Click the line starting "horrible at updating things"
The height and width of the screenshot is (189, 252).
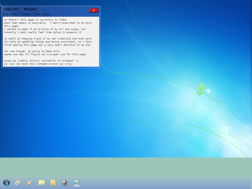48,42
